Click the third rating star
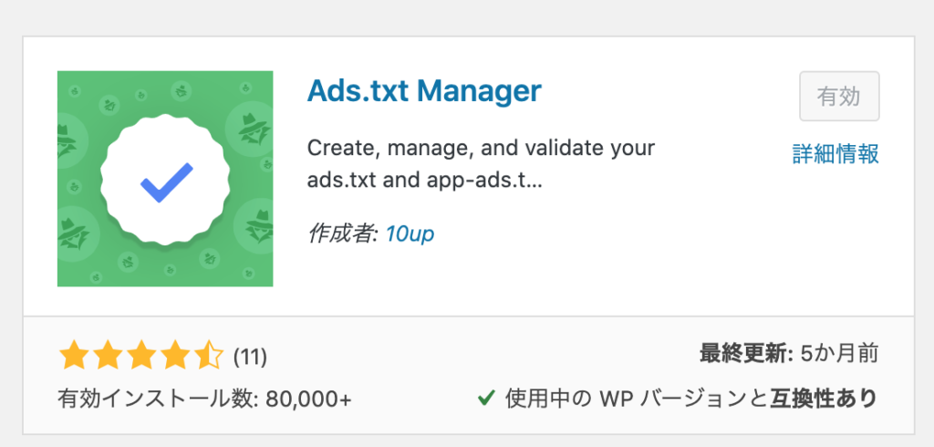Image resolution: width=934 pixels, height=447 pixels. (141, 356)
